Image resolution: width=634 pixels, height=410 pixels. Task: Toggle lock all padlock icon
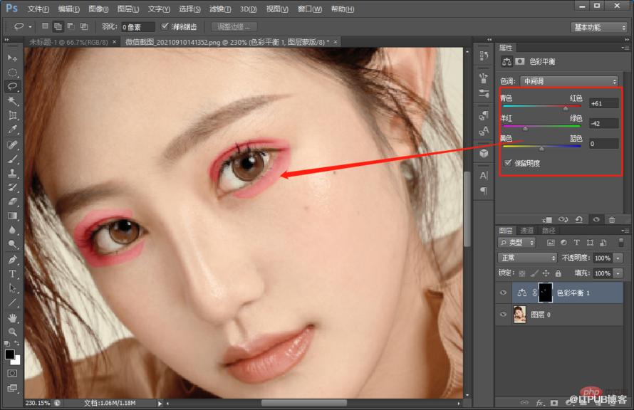click(558, 273)
